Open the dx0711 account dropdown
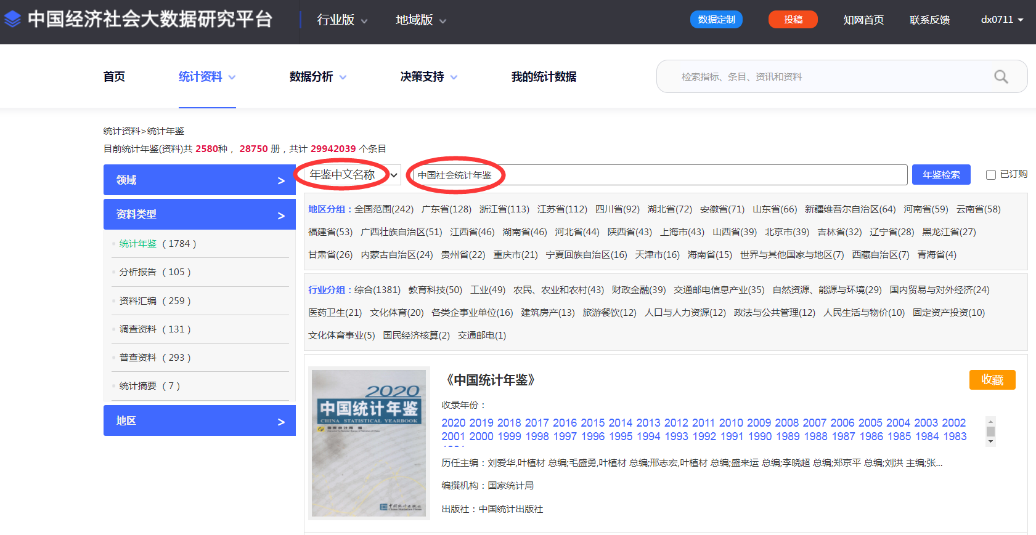1036x535 pixels. click(x=1002, y=20)
